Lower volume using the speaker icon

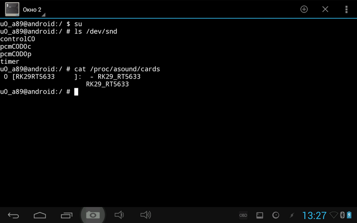119,215
